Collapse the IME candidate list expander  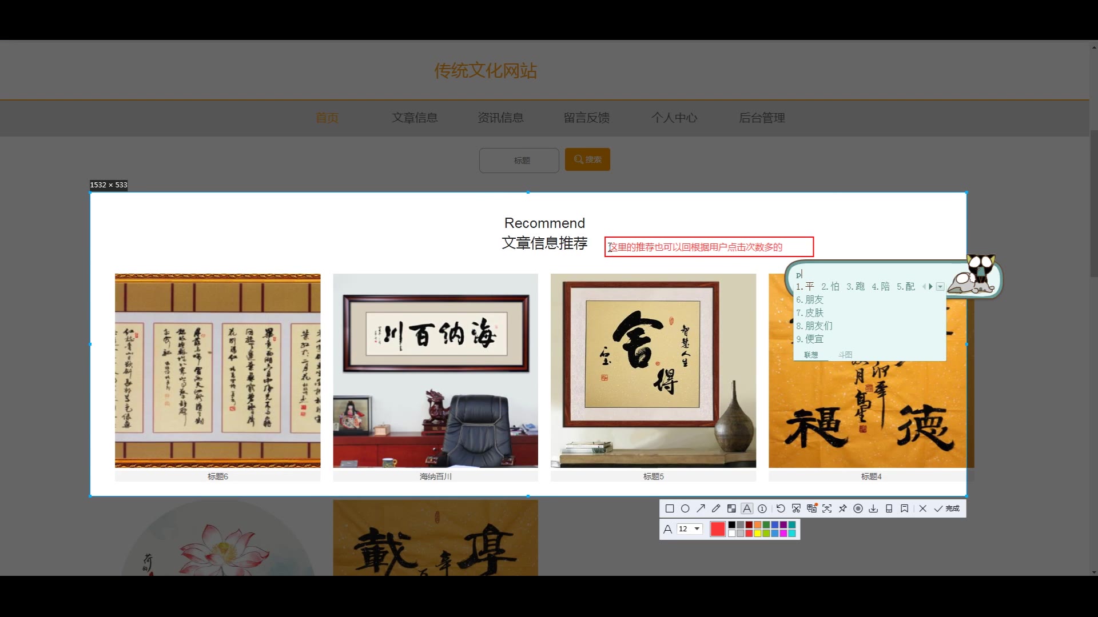[x=940, y=287]
